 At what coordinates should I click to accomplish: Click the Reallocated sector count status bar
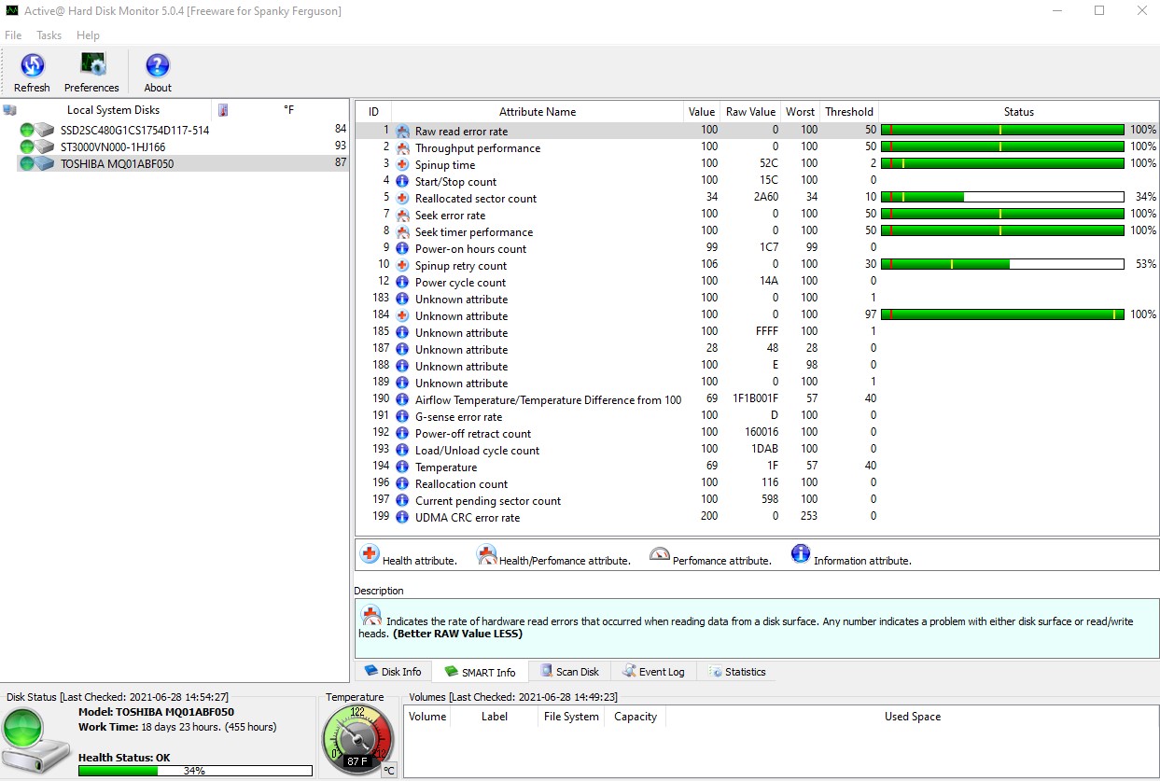(x=1003, y=197)
